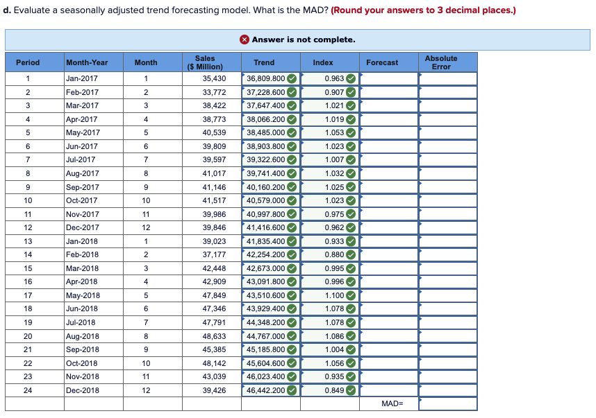Select checkmark beside Dec-2018 trend 46,442.200
This screenshot has height=418, width=596.
[292, 390]
